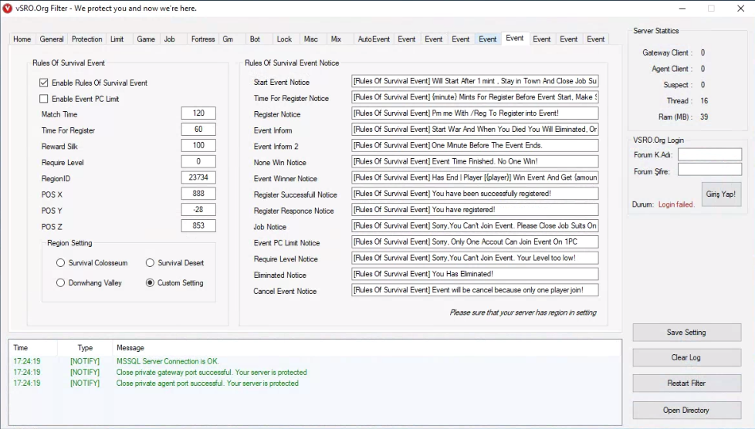
Task: Clear the log with Clear Log button
Action: 686,357
